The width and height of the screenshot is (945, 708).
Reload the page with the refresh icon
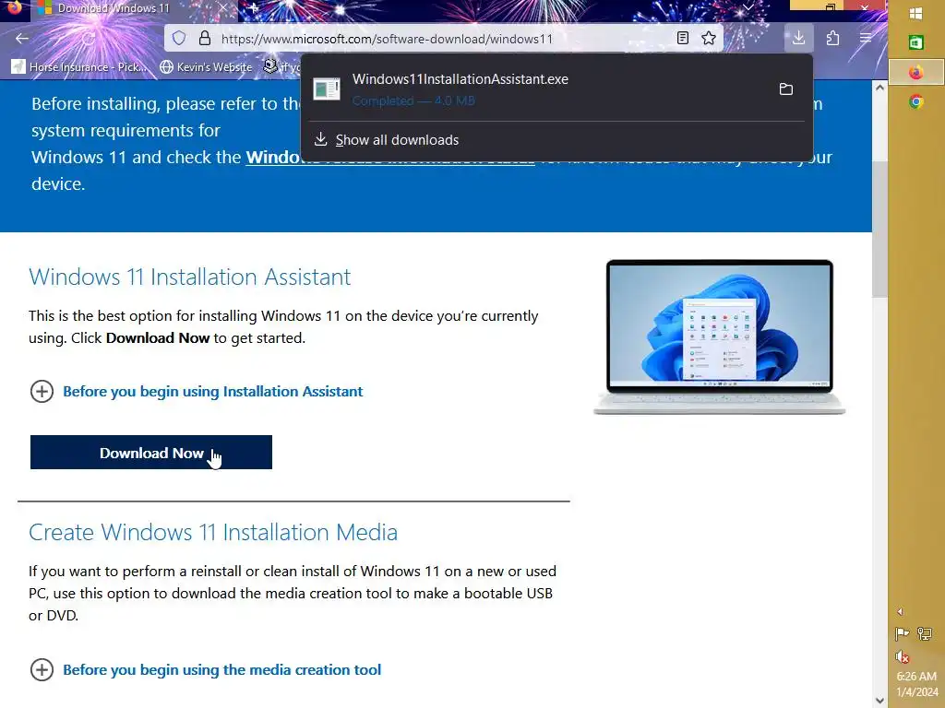(x=88, y=39)
